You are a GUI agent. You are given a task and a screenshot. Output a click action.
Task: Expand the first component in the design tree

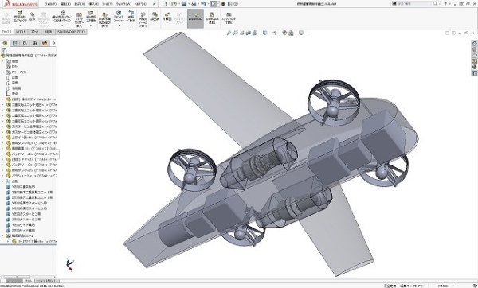pos(2,99)
